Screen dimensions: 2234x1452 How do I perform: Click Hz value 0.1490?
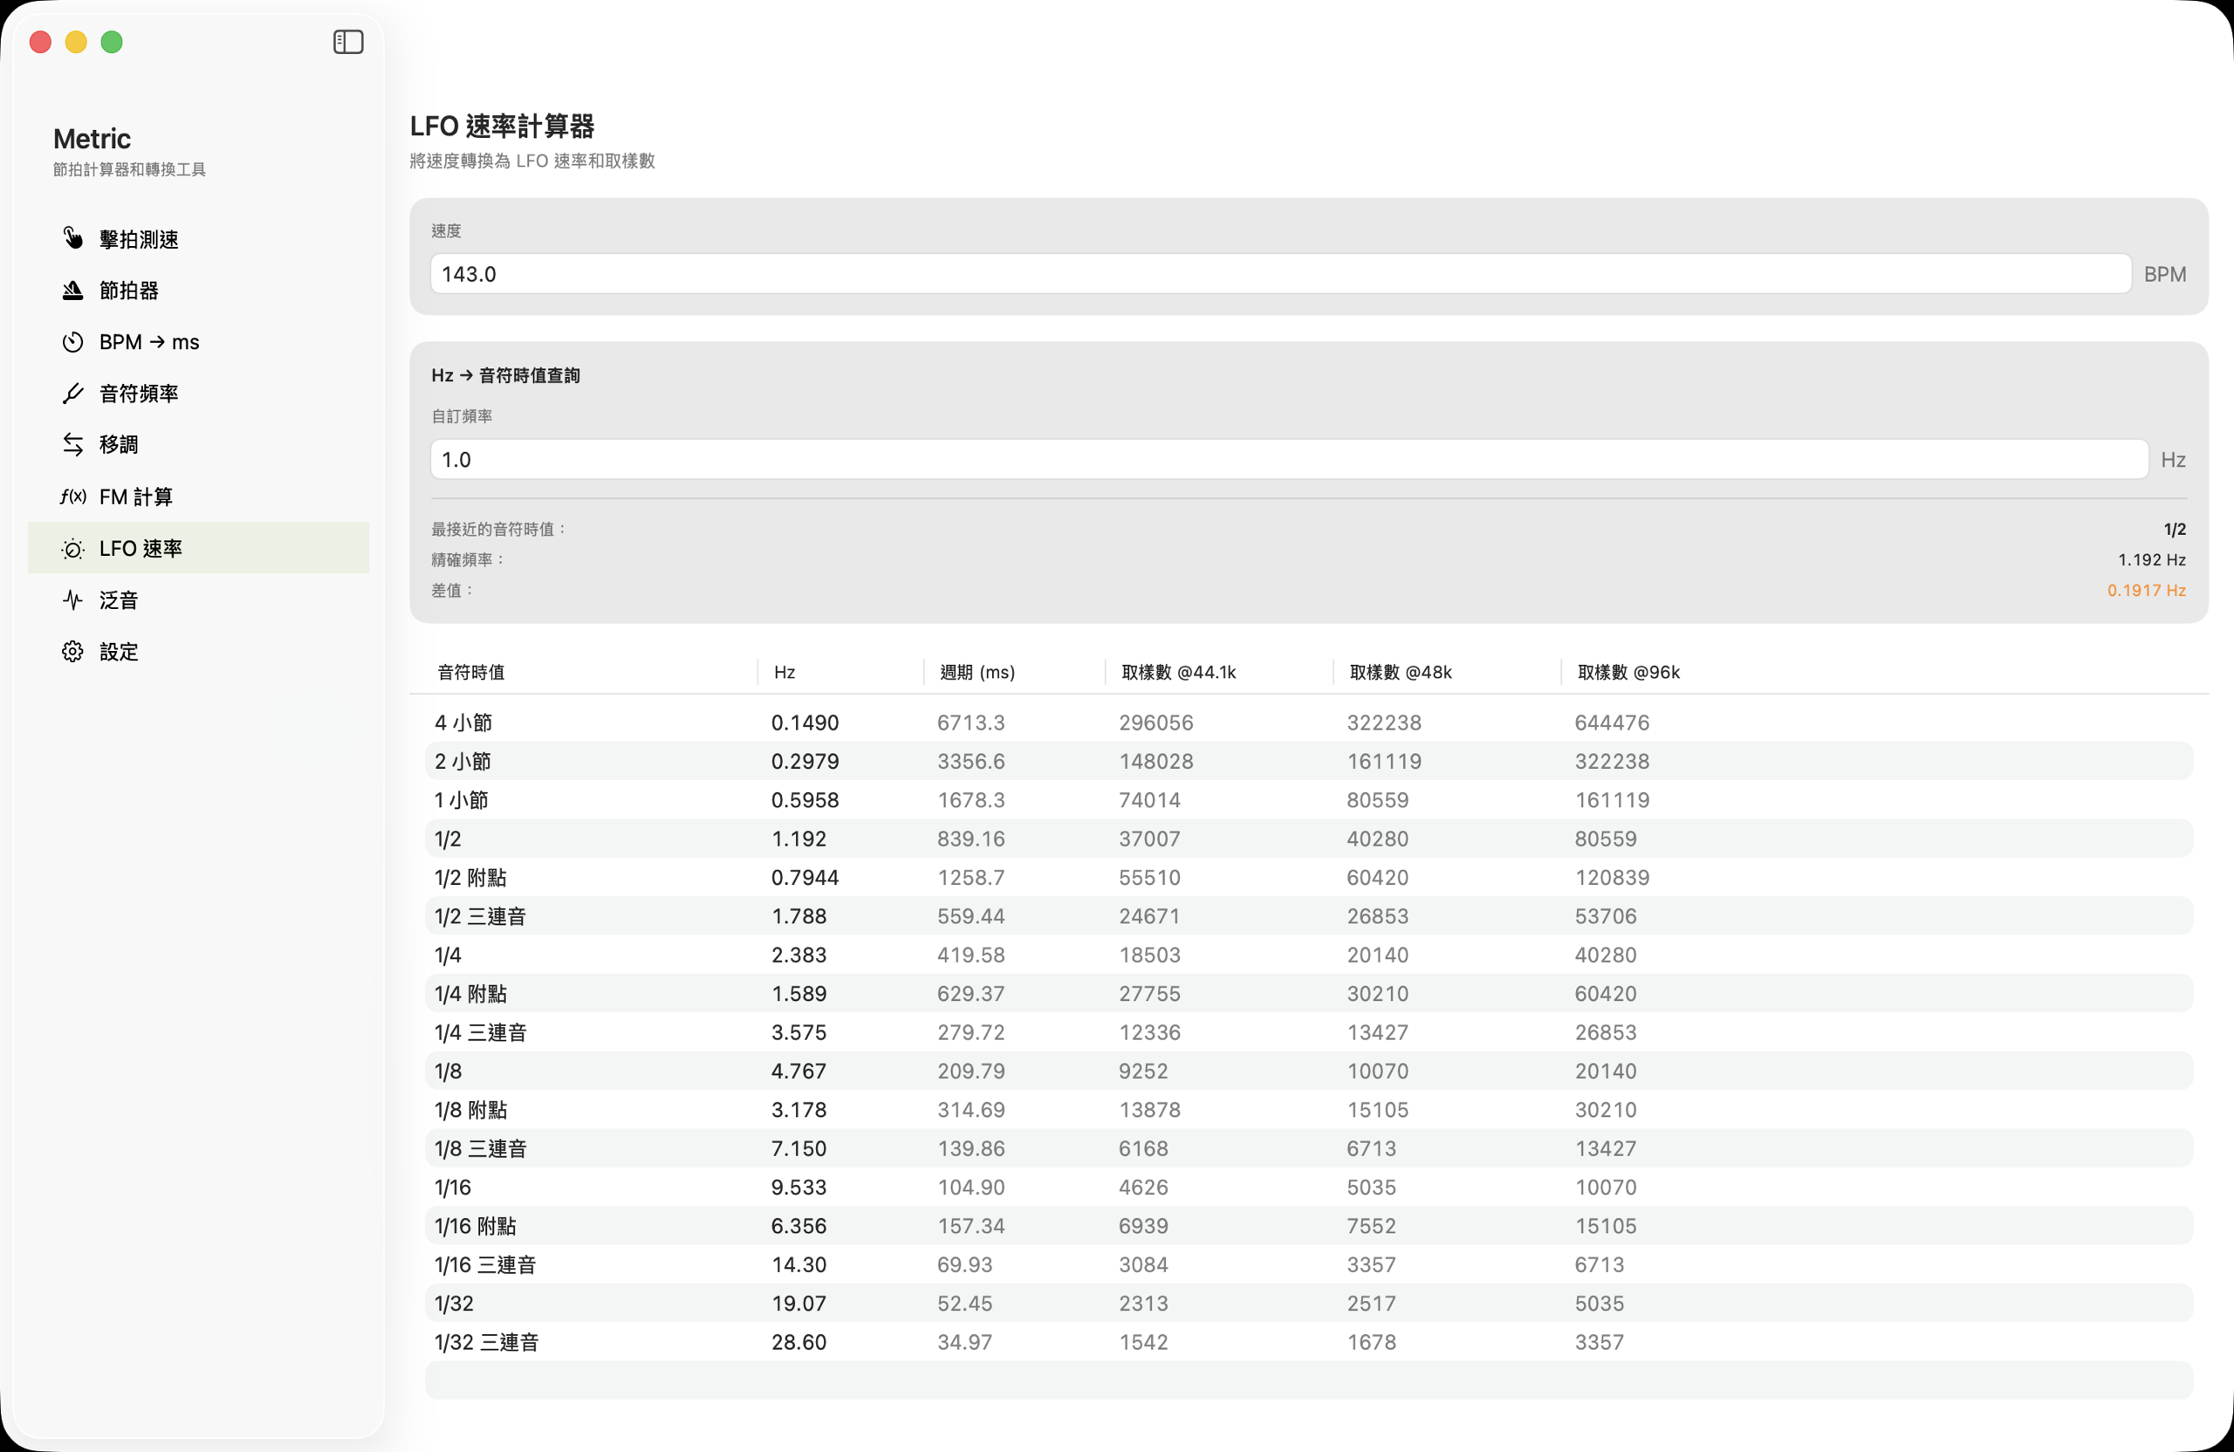pyautogui.click(x=805, y=723)
